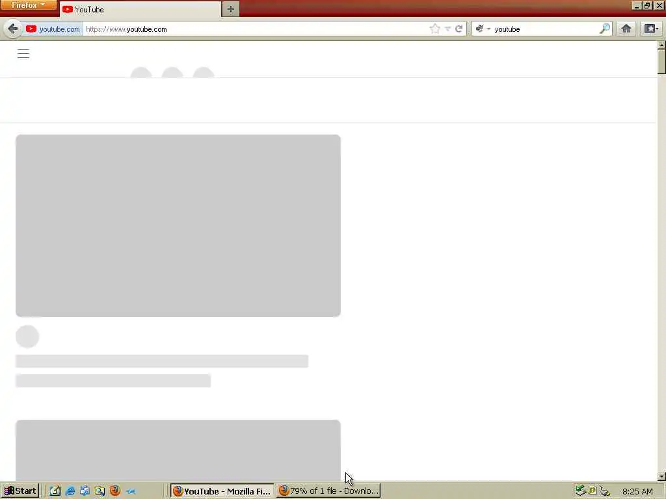Click the blue fish quick launch icon
Image resolution: width=666 pixels, height=499 pixels.
[131, 491]
